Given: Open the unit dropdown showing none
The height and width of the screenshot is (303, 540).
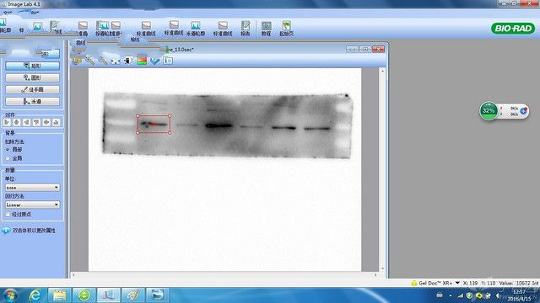Looking at the screenshot, I should (x=32, y=188).
